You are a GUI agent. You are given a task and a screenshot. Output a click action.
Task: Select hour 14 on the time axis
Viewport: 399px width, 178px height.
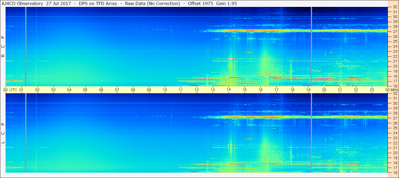[x=229, y=90]
